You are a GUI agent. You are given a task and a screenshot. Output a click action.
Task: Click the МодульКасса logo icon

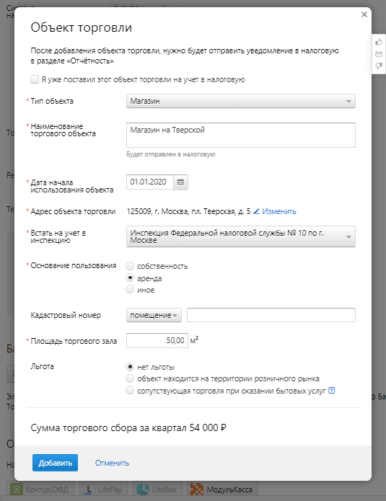pos(197,489)
